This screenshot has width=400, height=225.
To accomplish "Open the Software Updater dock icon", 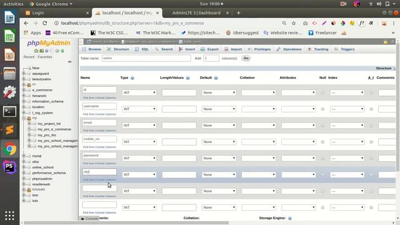I will pos(9,92).
